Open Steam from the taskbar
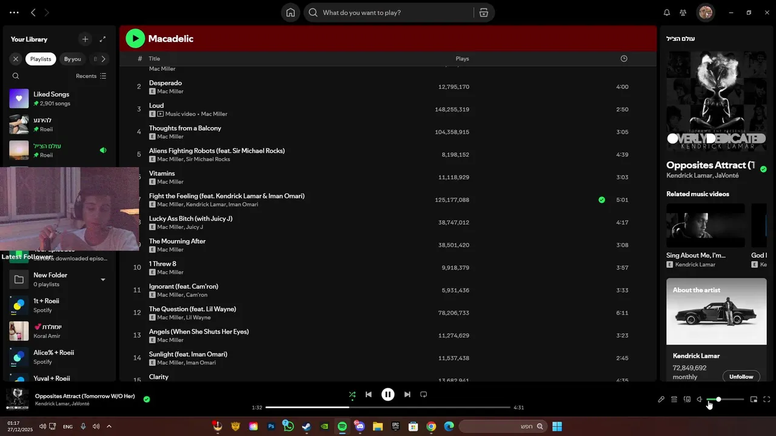This screenshot has height=436, width=776. coord(306,426)
